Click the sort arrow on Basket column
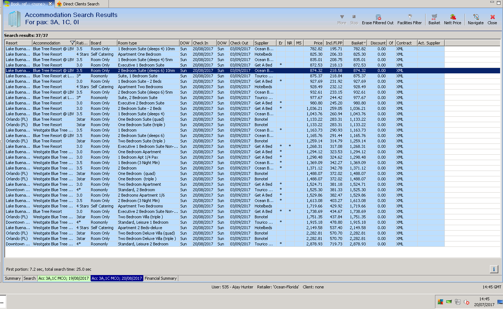 point(365,43)
